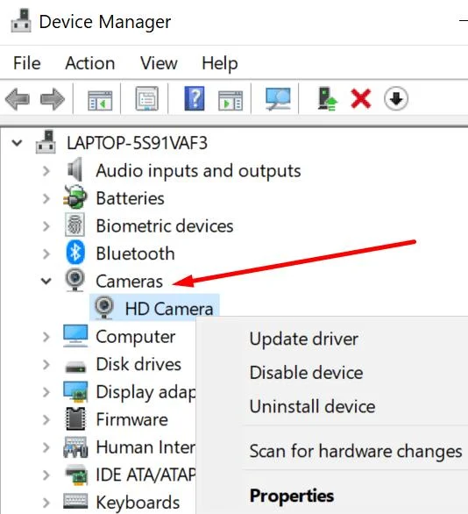The width and height of the screenshot is (468, 514).
Task: Click the Back arrow toolbar icon
Action: point(17,99)
